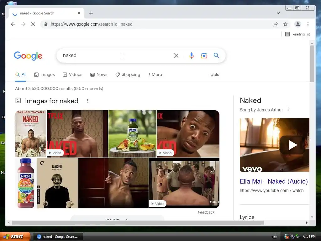Start a voice search with the microphone
Image resolution: width=321 pixels, height=241 pixels.
(x=192, y=56)
